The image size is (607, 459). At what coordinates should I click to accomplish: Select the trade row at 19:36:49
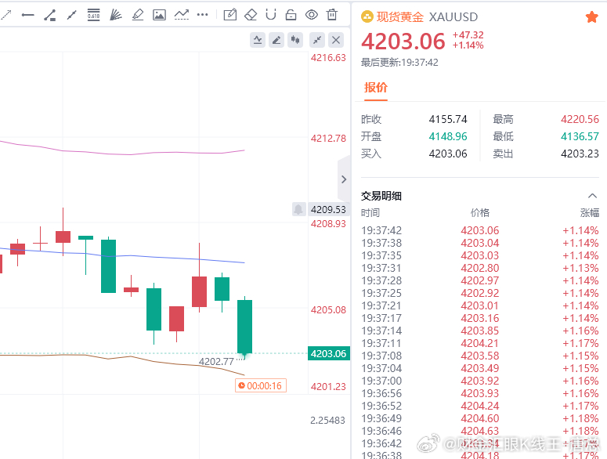coord(480,418)
